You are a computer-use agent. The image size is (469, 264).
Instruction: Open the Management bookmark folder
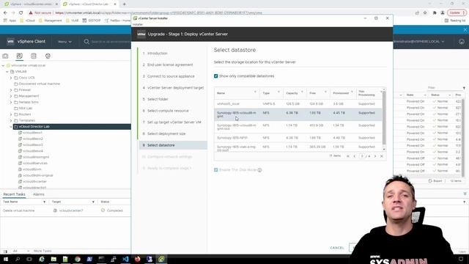(51, 21)
